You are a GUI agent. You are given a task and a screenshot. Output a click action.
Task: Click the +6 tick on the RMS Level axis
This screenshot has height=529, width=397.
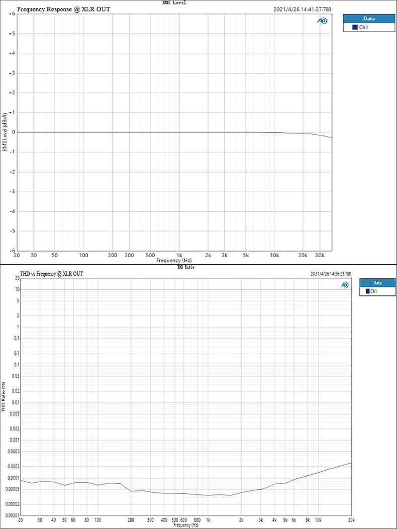[x=11, y=14]
